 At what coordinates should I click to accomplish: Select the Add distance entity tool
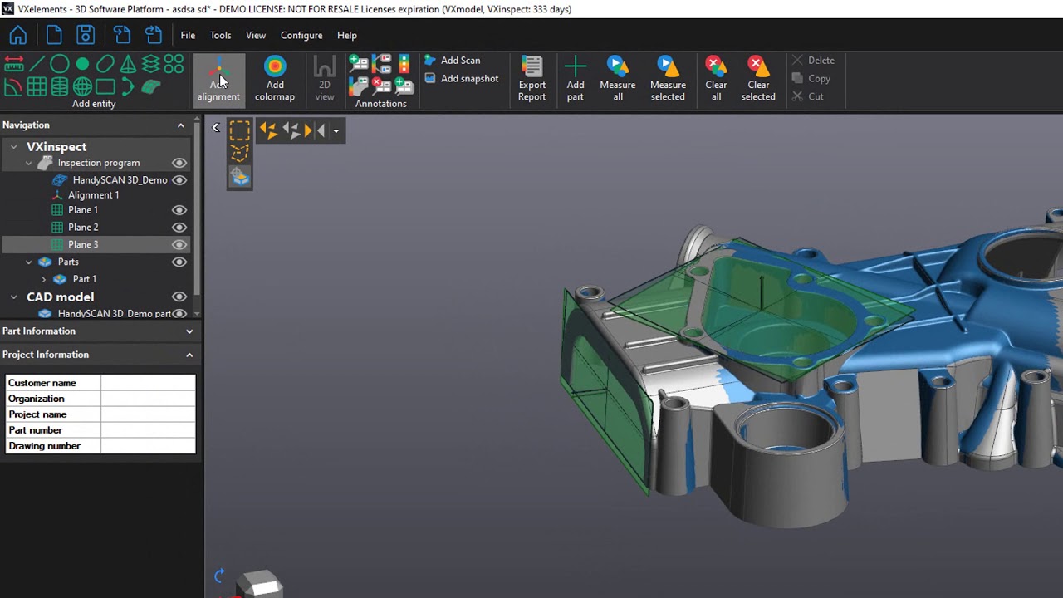(13, 63)
